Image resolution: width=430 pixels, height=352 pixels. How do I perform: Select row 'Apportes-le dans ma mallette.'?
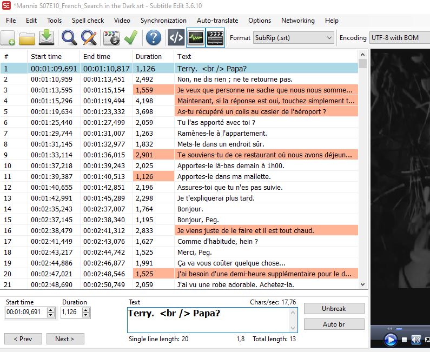click(x=180, y=177)
